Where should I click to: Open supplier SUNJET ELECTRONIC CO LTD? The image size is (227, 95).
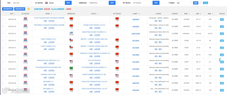(94, 25)
